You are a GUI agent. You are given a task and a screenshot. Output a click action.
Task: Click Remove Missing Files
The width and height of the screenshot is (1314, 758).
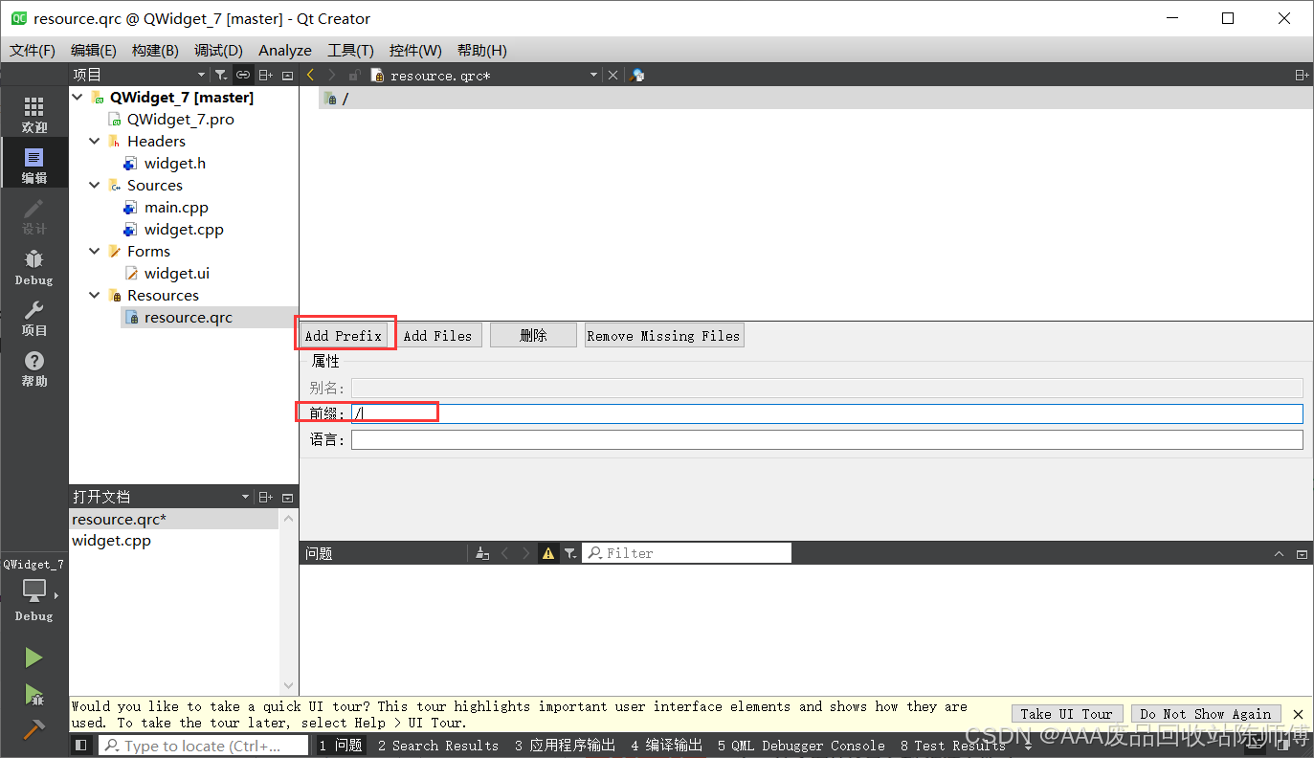click(x=664, y=335)
